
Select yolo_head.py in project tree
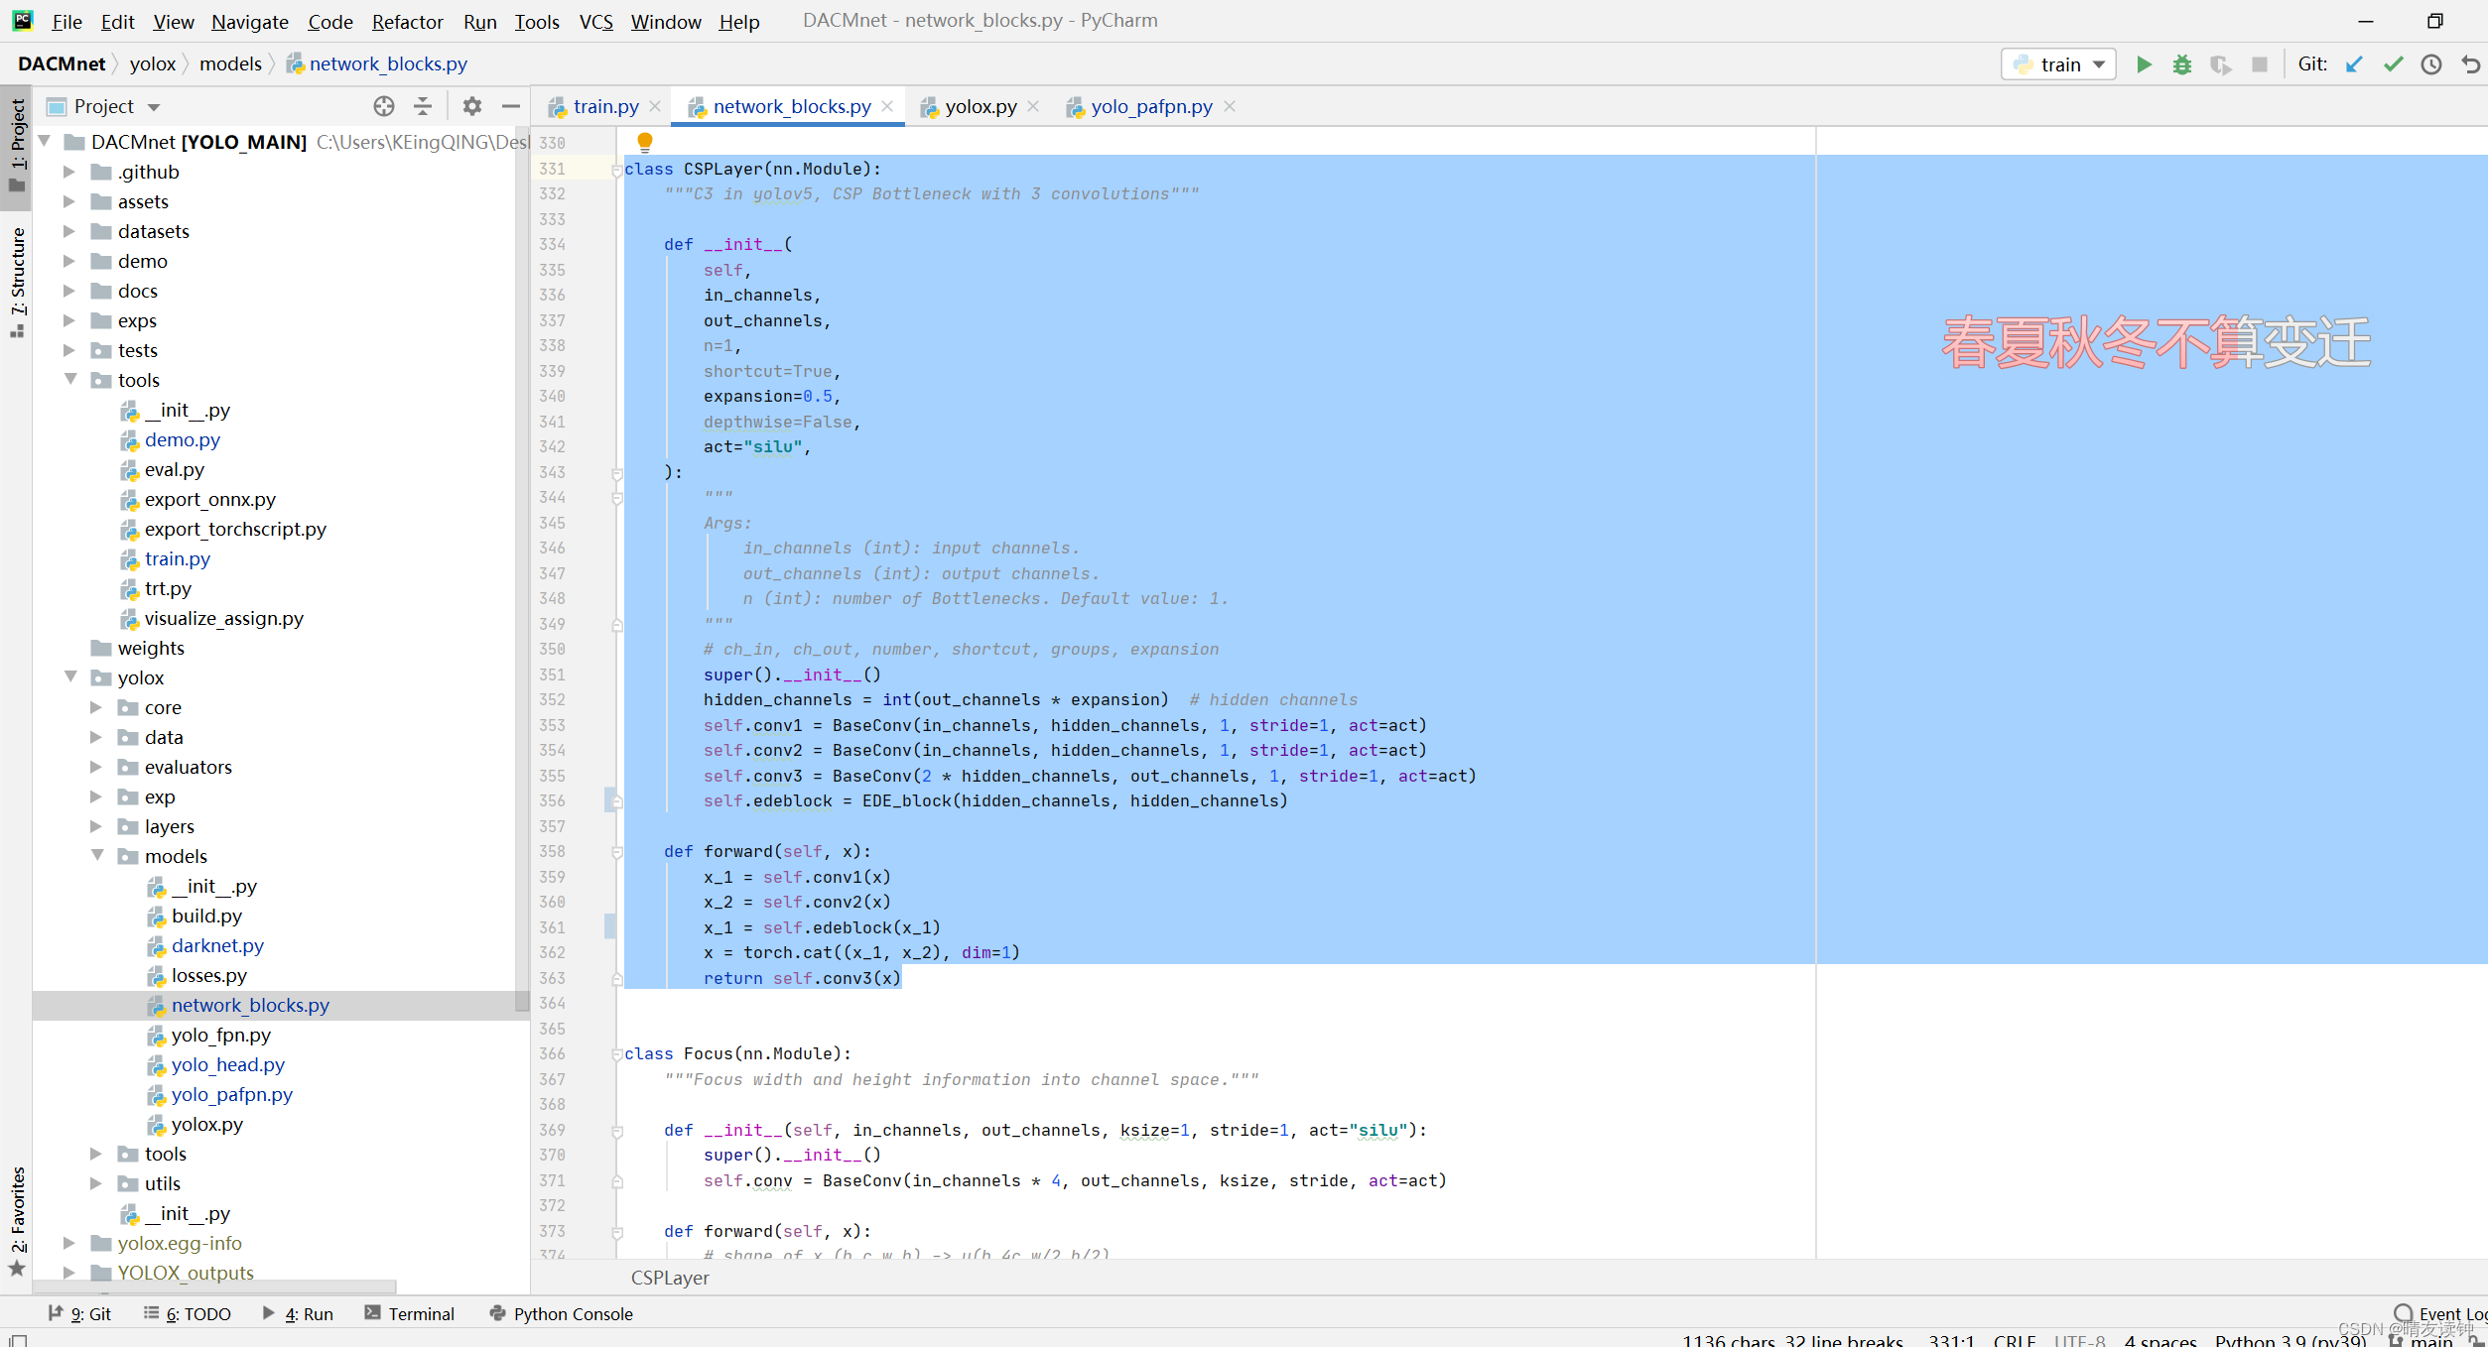[227, 1064]
